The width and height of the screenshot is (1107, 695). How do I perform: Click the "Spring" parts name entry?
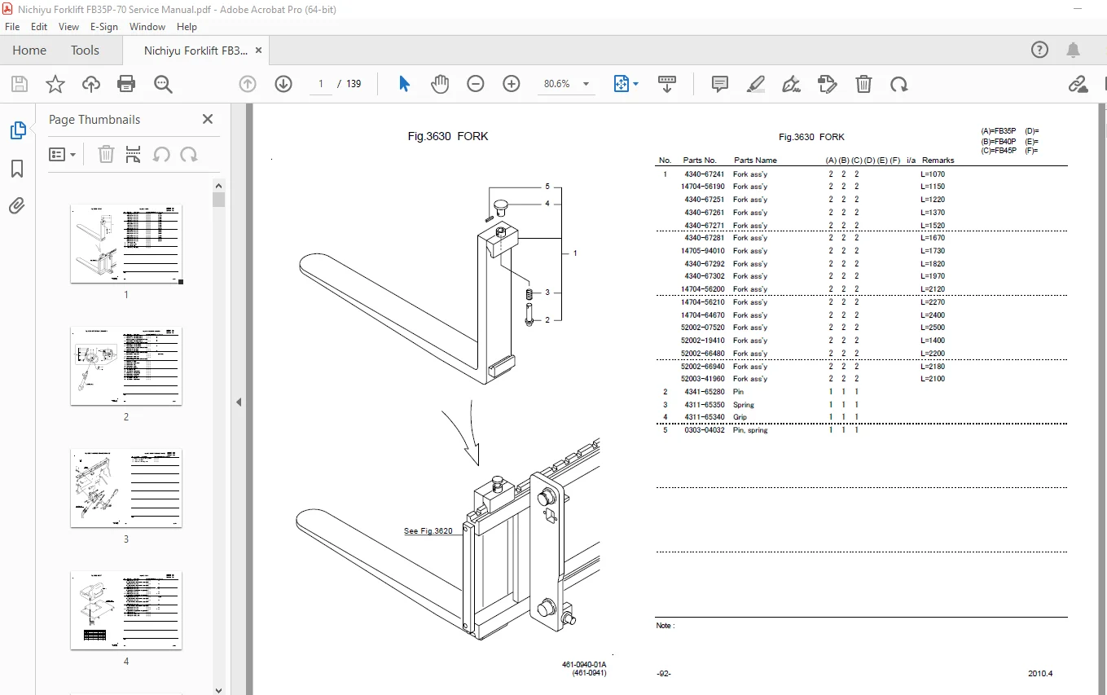point(744,405)
